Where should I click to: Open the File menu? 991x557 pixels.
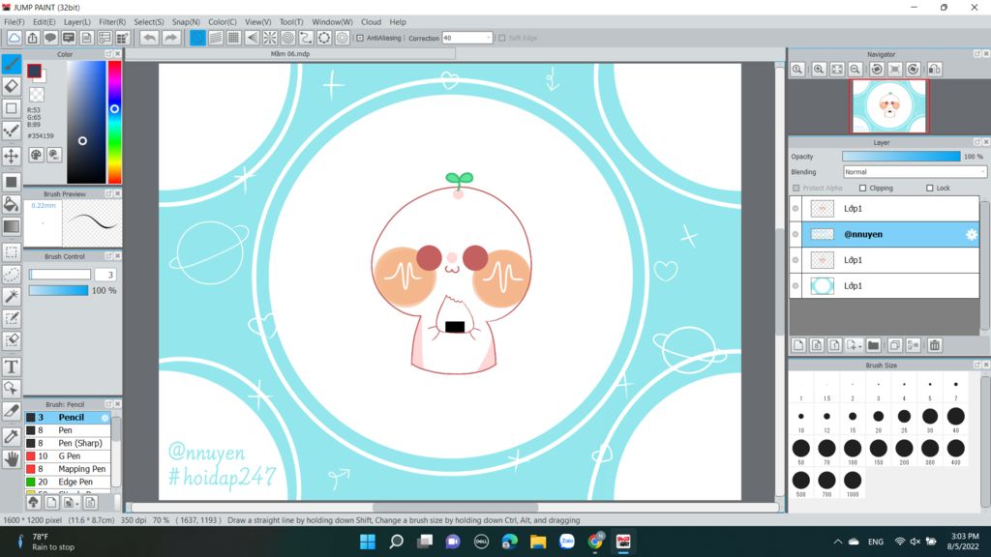[14, 21]
